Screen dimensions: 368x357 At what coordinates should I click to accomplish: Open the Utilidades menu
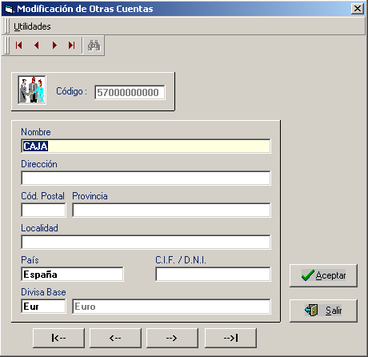coord(32,26)
